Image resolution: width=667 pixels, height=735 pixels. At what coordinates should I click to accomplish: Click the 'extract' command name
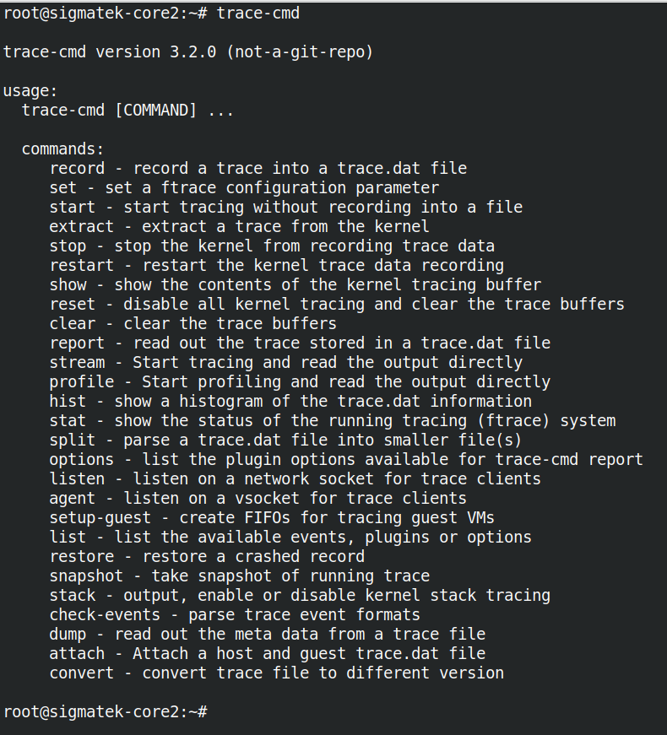(82, 226)
